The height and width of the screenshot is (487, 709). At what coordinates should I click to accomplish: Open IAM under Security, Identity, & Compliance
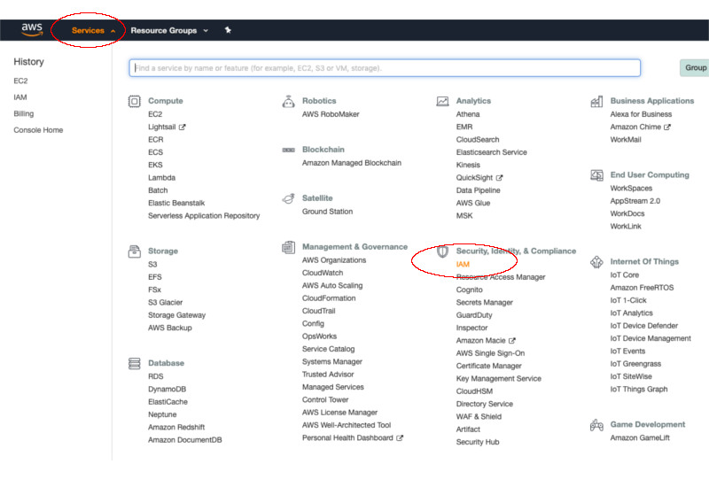pos(463,265)
